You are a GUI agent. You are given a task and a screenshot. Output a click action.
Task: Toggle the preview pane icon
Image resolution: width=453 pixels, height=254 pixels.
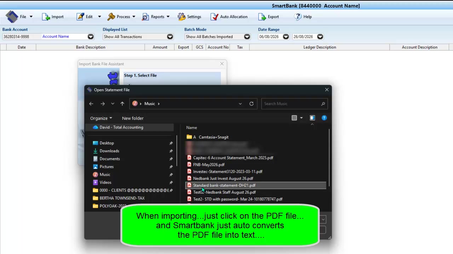(312, 118)
